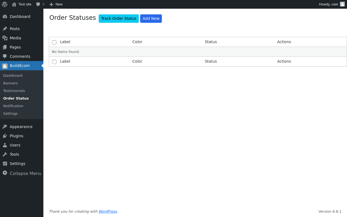The width and height of the screenshot is (347, 217).
Task: Click the bottom Actions column footer
Action: (x=284, y=61)
